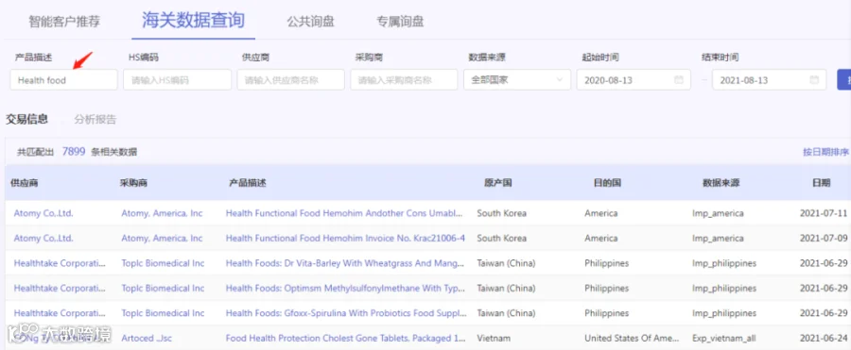The height and width of the screenshot is (350, 851).
Task: Focus the HS编码 input field
Action: (178, 79)
